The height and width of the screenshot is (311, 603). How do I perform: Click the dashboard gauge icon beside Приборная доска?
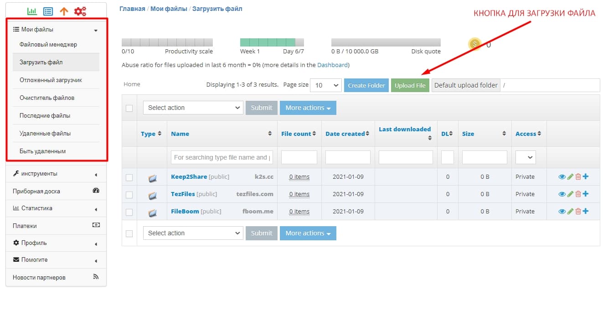(x=96, y=191)
